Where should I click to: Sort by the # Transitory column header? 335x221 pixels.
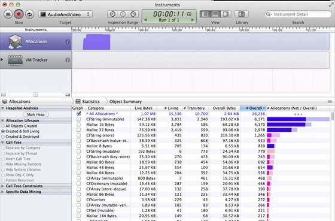pos(195,108)
